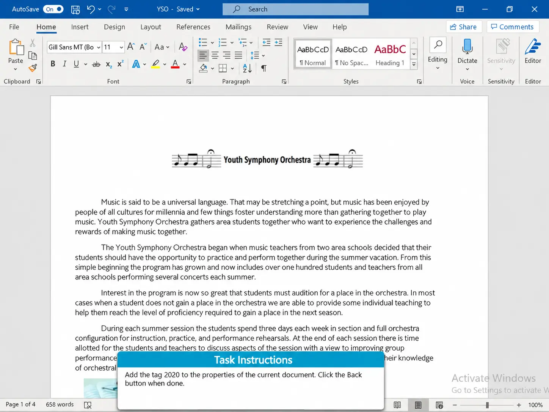Click the proofing icon in status bar
The image size is (549, 412).
pos(88,405)
